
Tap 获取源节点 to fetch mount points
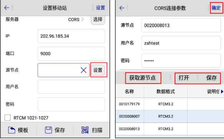pyautogui.click(x=143, y=78)
